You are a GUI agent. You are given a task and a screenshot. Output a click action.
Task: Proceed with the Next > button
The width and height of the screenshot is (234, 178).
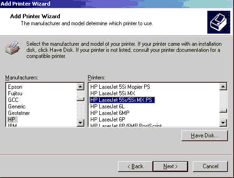(170, 166)
